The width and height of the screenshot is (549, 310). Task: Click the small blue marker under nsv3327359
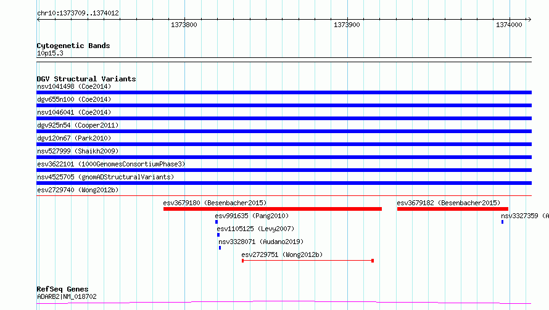click(503, 222)
